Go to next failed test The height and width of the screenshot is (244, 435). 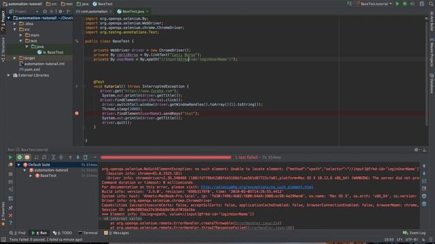77,157
